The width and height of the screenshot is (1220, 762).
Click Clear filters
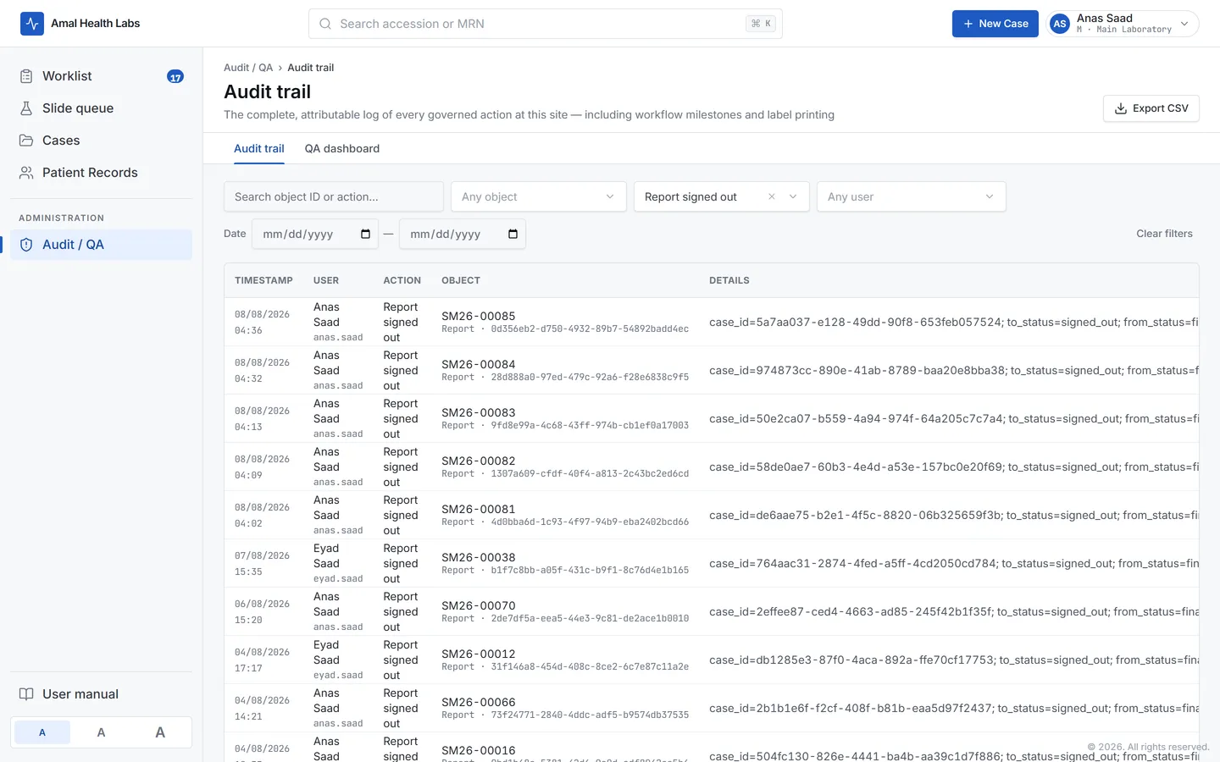[1164, 234]
